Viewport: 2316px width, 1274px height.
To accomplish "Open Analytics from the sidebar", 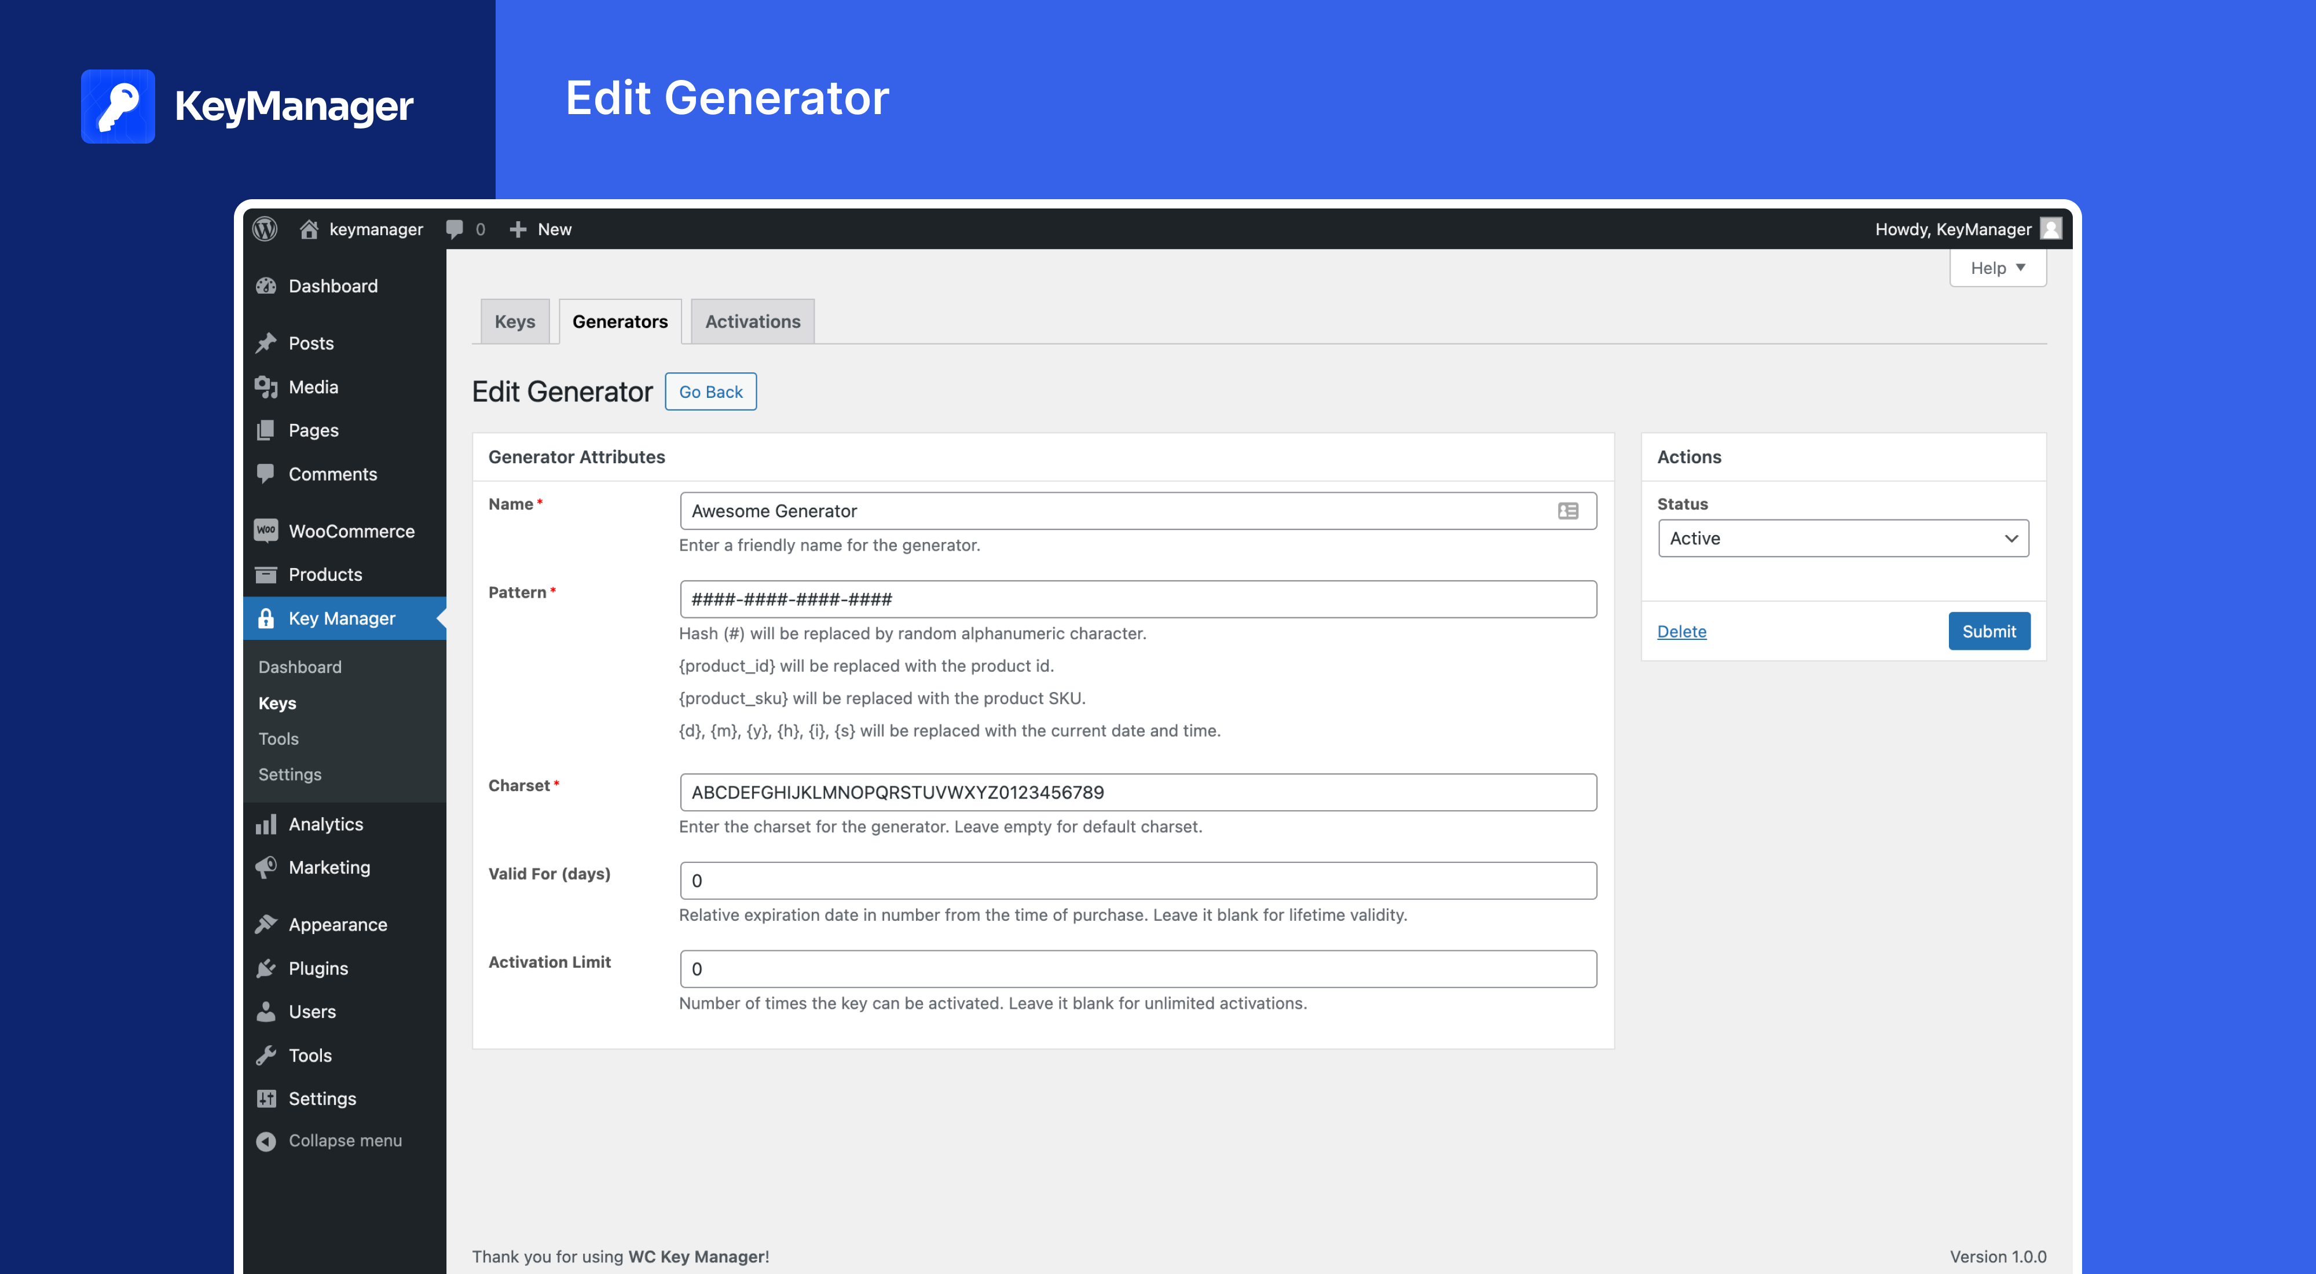I will tap(325, 823).
